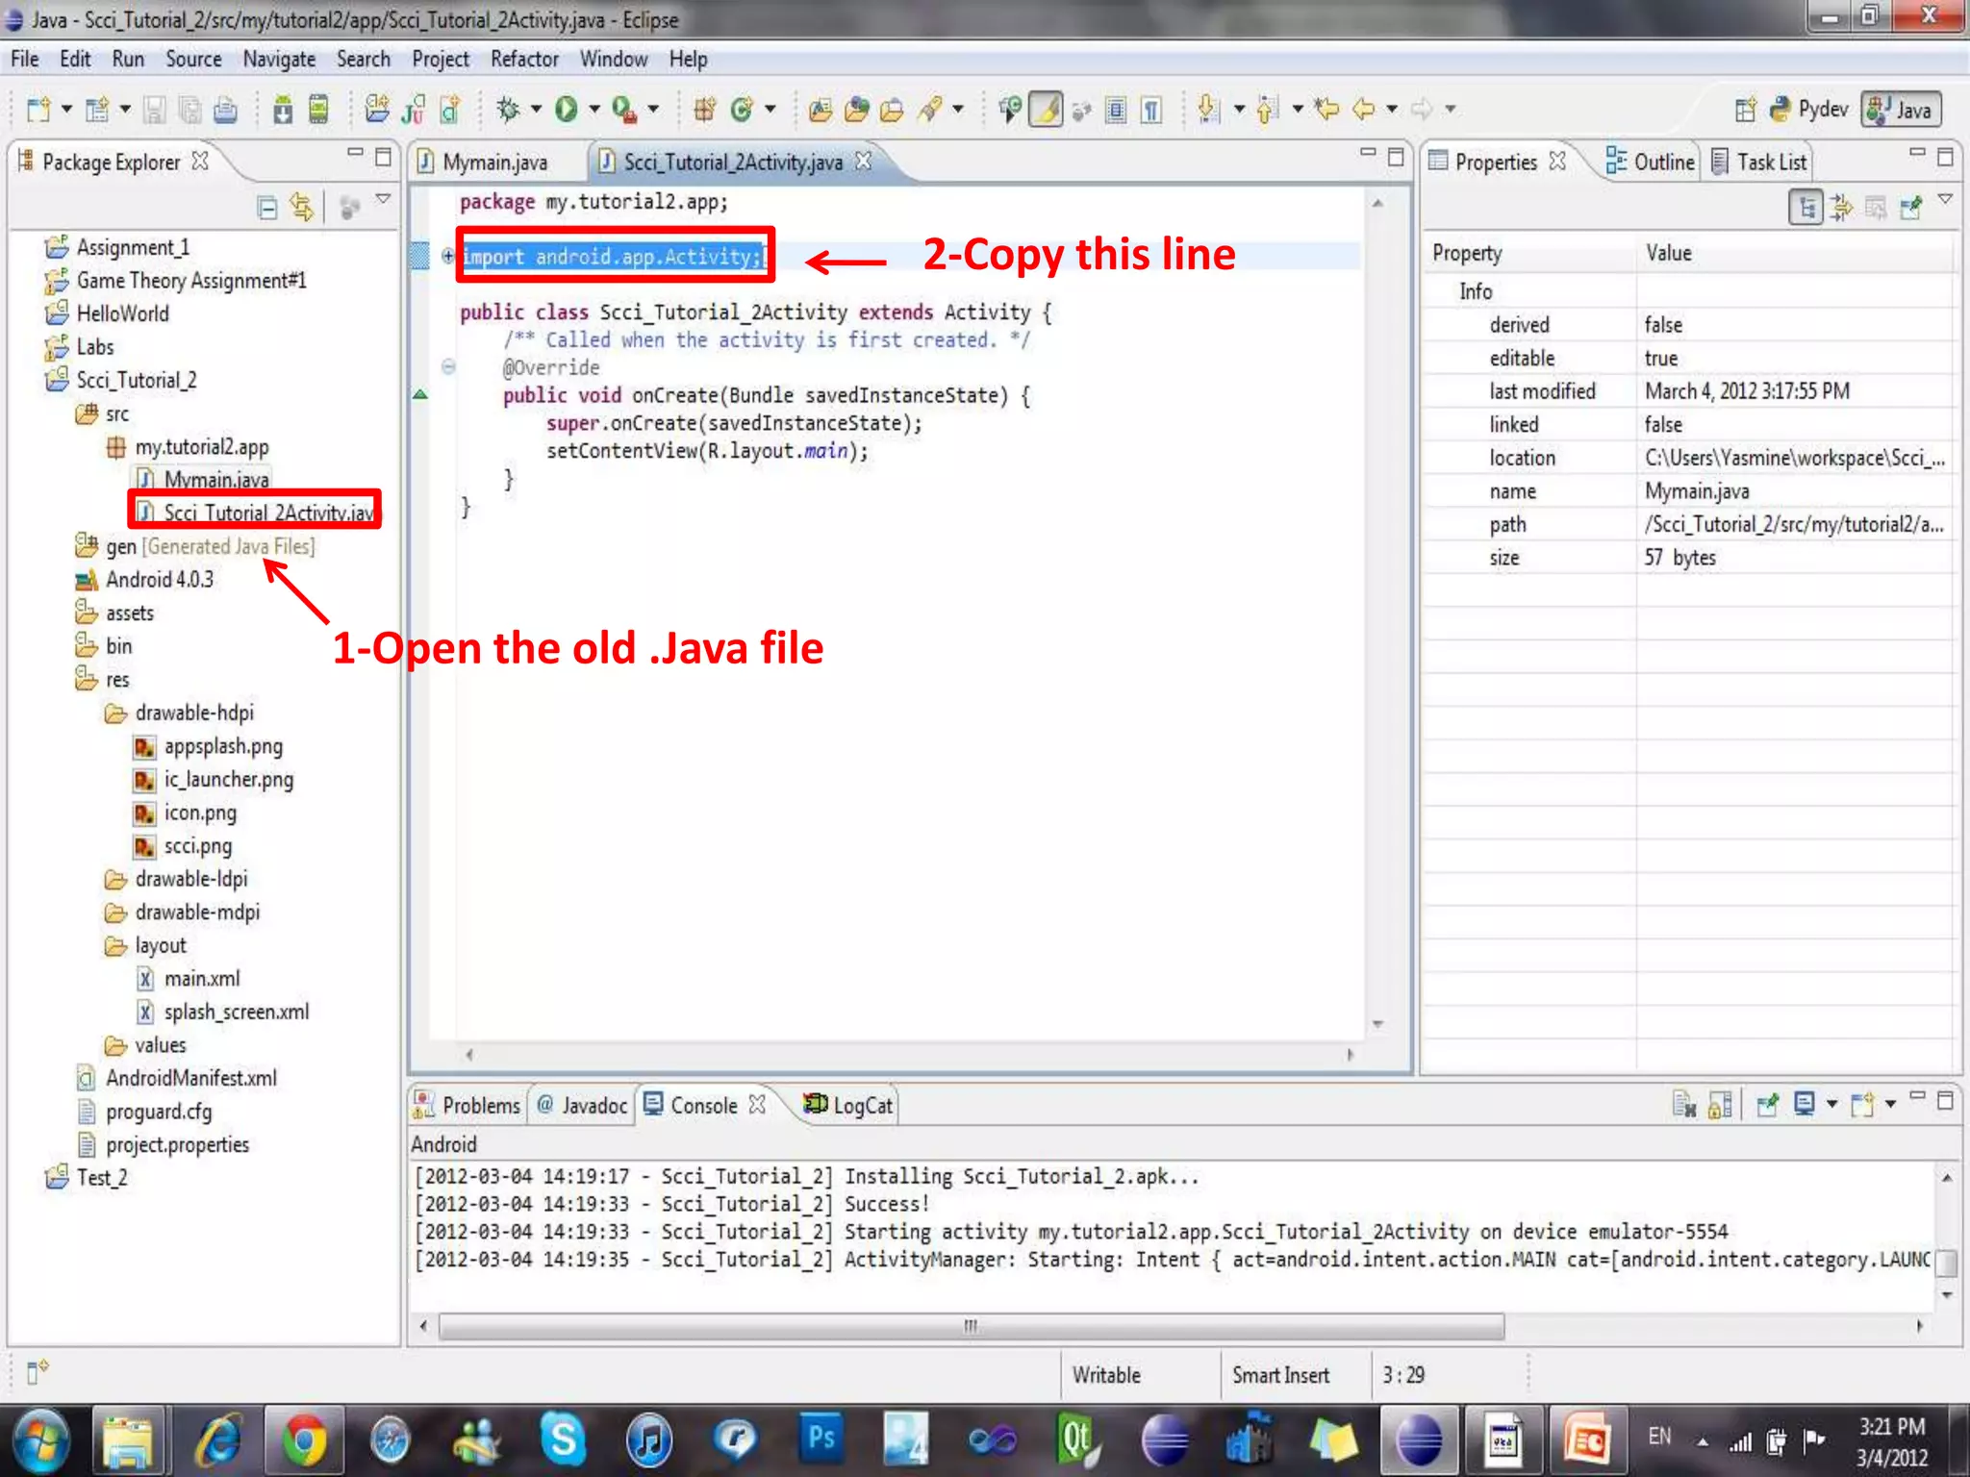
Task: Open the Refactor menu
Action: coord(524,59)
